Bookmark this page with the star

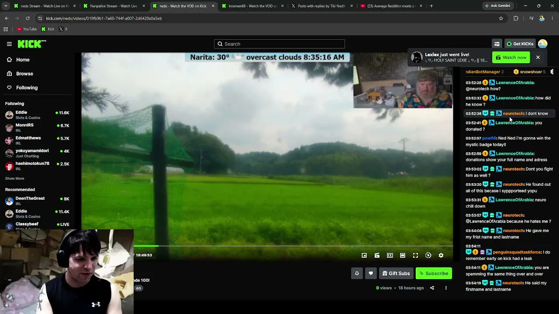[x=501, y=18]
